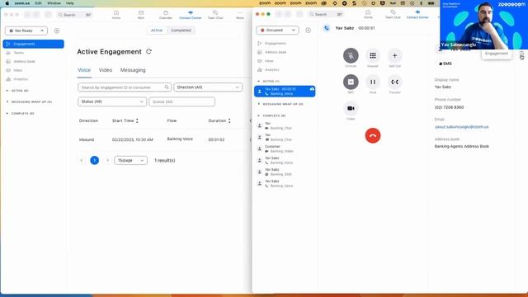528x297 pixels.
Task: Open the Status (All) filter dropdown
Action: pos(112,101)
